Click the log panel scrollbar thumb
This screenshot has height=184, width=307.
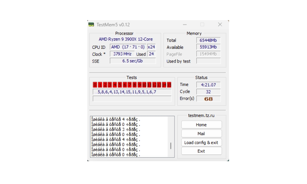171,146
